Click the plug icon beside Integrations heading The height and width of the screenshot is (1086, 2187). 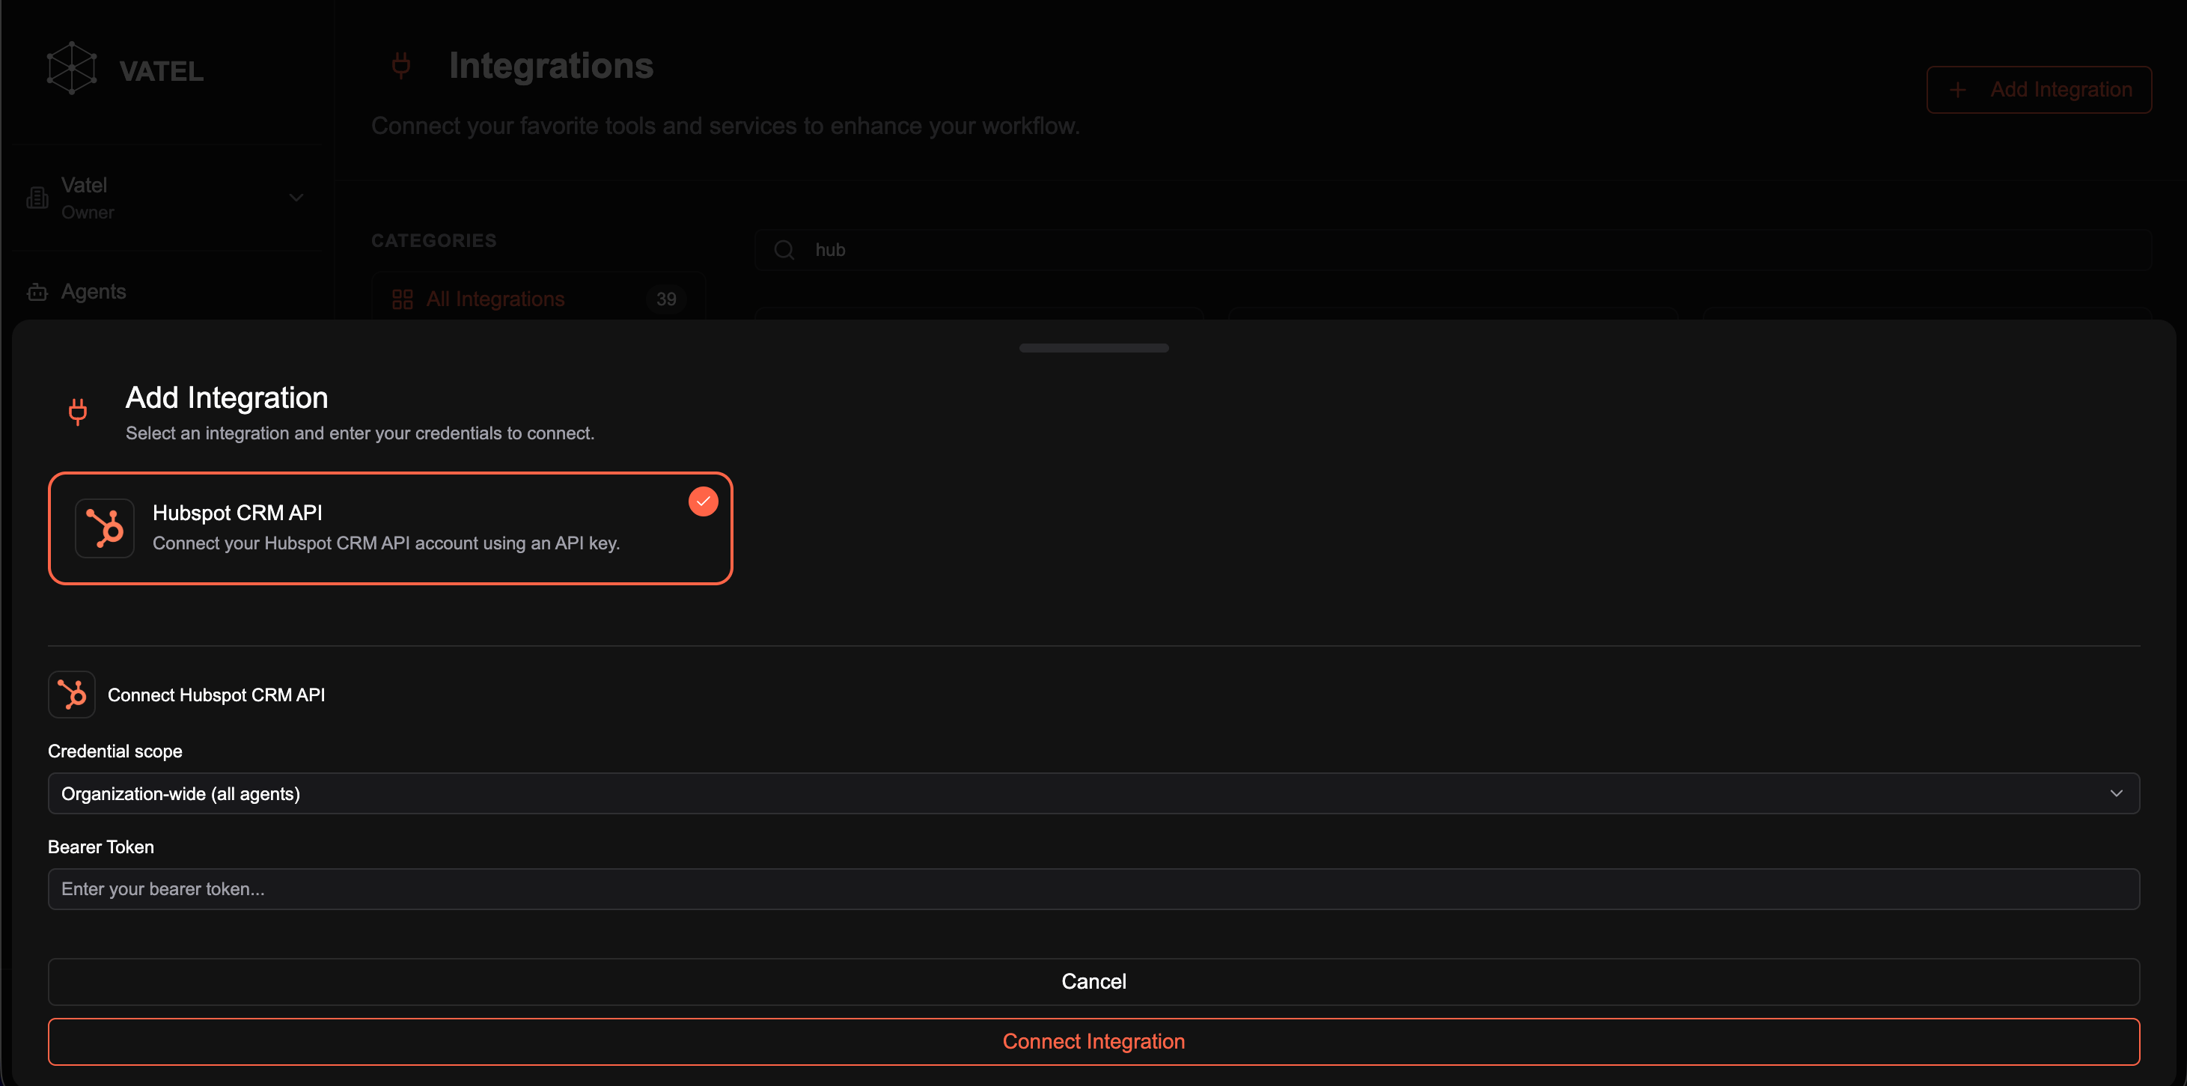[x=402, y=65]
